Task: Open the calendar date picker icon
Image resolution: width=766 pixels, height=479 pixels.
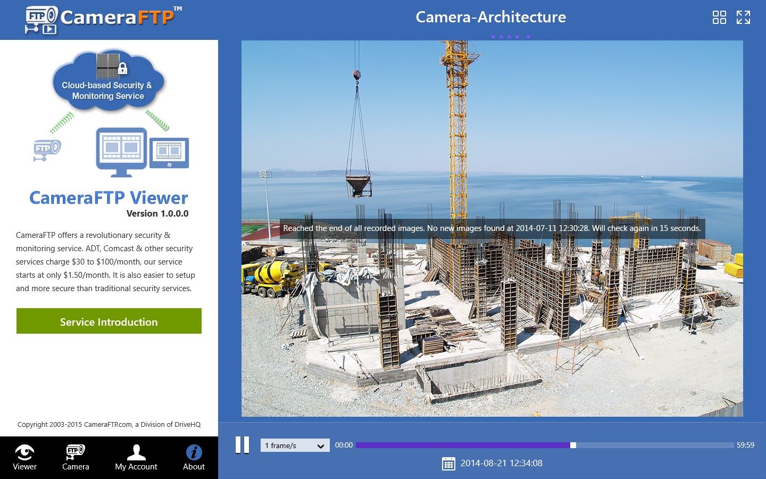Action: (x=448, y=464)
